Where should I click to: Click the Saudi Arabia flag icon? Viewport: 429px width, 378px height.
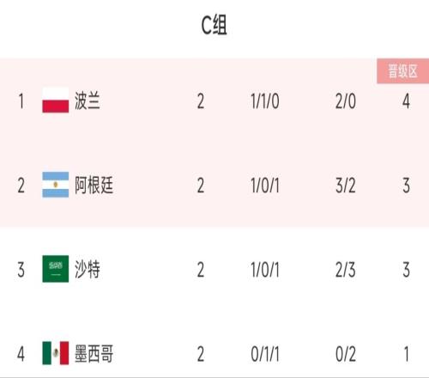pyautogui.click(x=56, y=269)
